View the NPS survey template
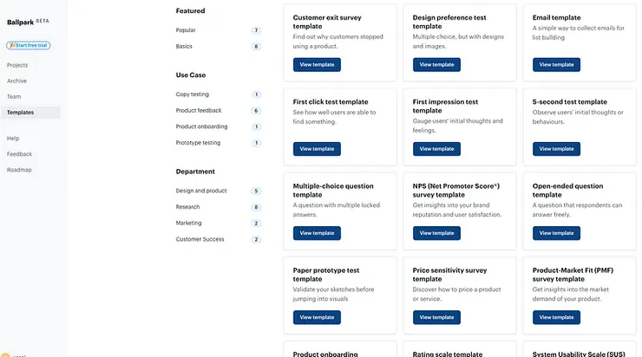Viewport: 642px width, 357px height. coord(436,233)
